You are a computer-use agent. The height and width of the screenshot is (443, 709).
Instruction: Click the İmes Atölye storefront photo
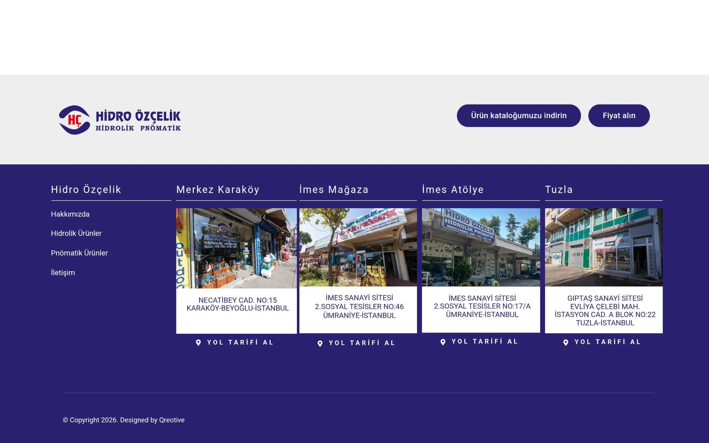[481, 247]
